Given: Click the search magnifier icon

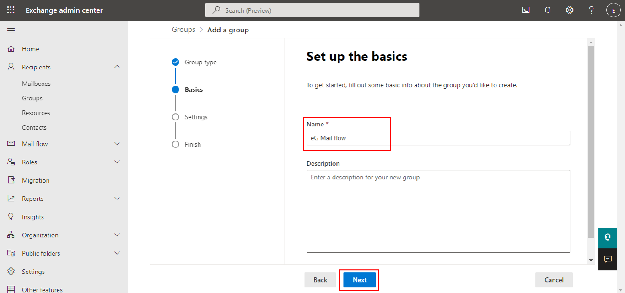Looking at the screenshot, I should coord(217,10).
